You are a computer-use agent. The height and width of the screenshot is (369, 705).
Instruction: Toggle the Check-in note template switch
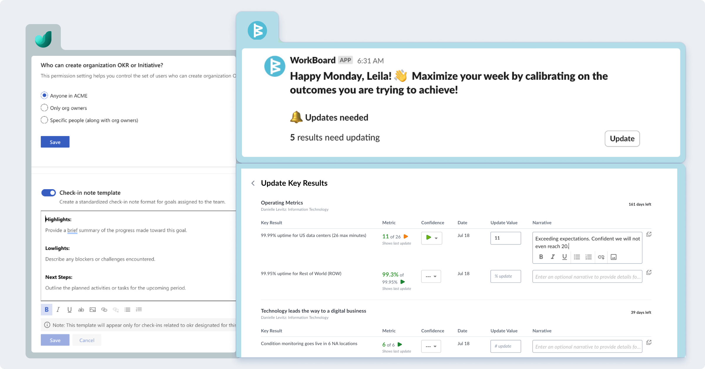pos(48,193)
